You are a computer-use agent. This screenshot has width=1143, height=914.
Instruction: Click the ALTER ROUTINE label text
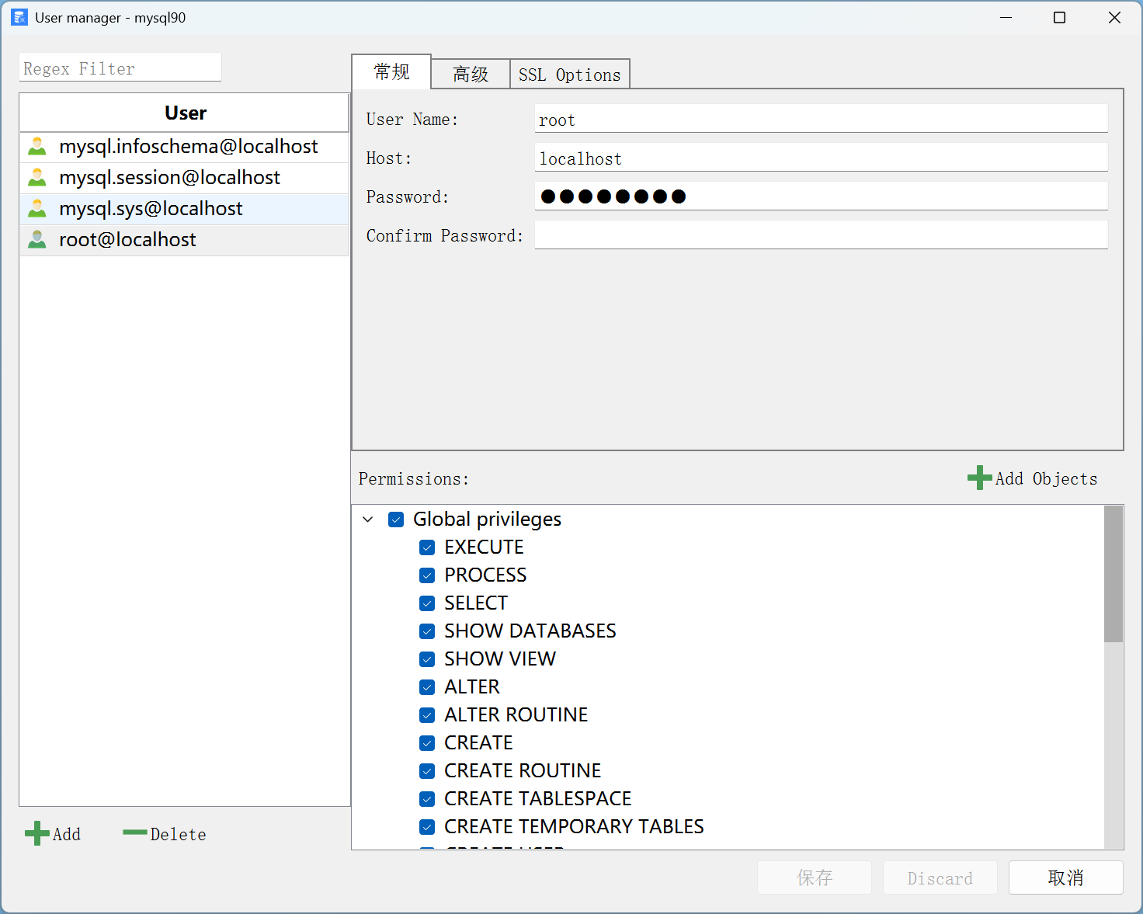(x=516, y=715)
